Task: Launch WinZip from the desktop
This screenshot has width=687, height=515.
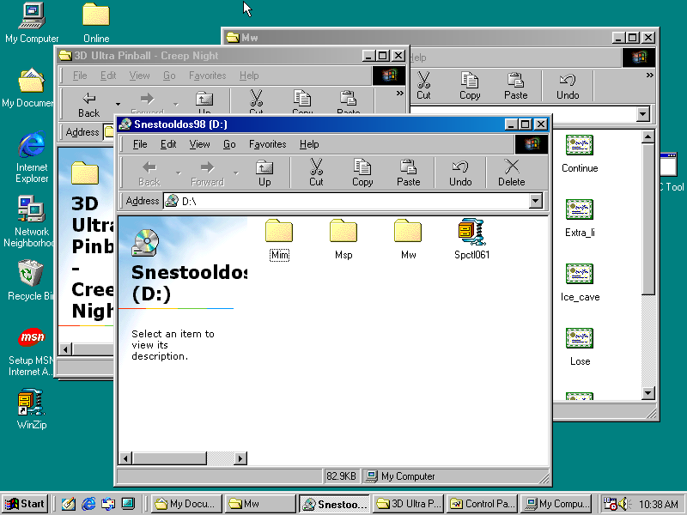Action: click(x=31, y=403)
